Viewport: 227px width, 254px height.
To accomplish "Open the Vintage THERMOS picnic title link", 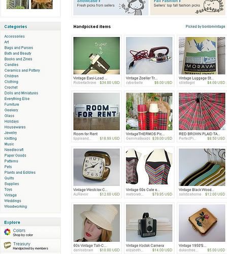I will point(145,134).
